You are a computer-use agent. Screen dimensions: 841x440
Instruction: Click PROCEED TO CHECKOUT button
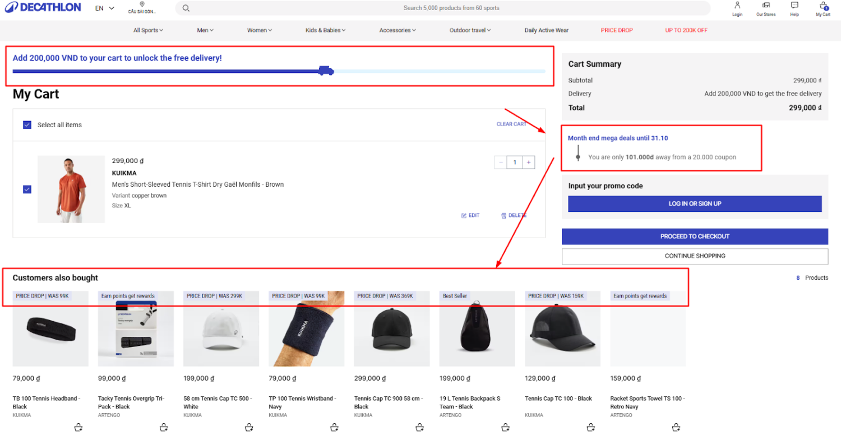[x=695, y=237]
